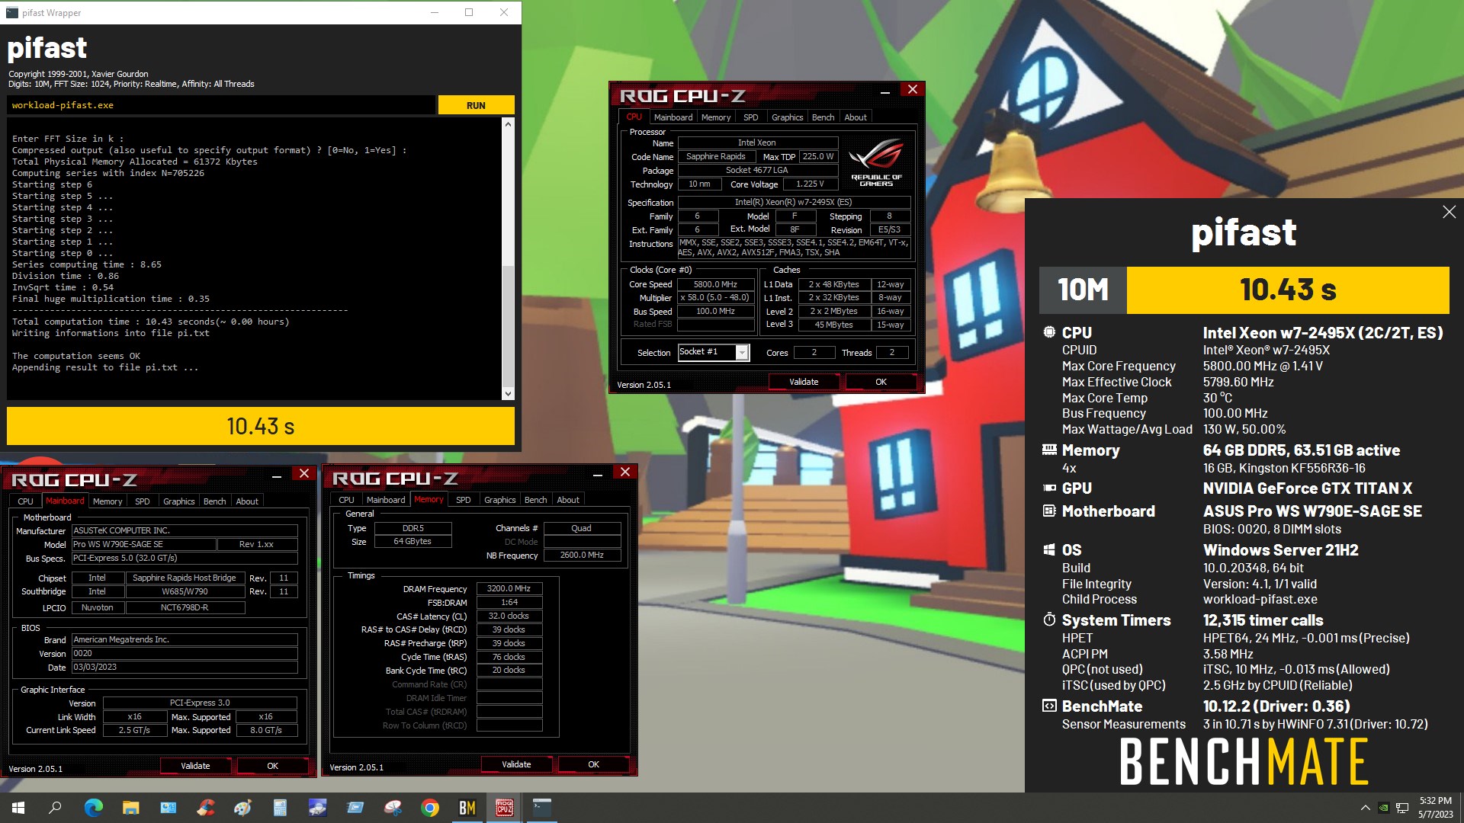Close the Mainboard CPU-Z window
The height and width of the screenshot is (823, 1464).
pyautogui.click(x=303, y=474)
